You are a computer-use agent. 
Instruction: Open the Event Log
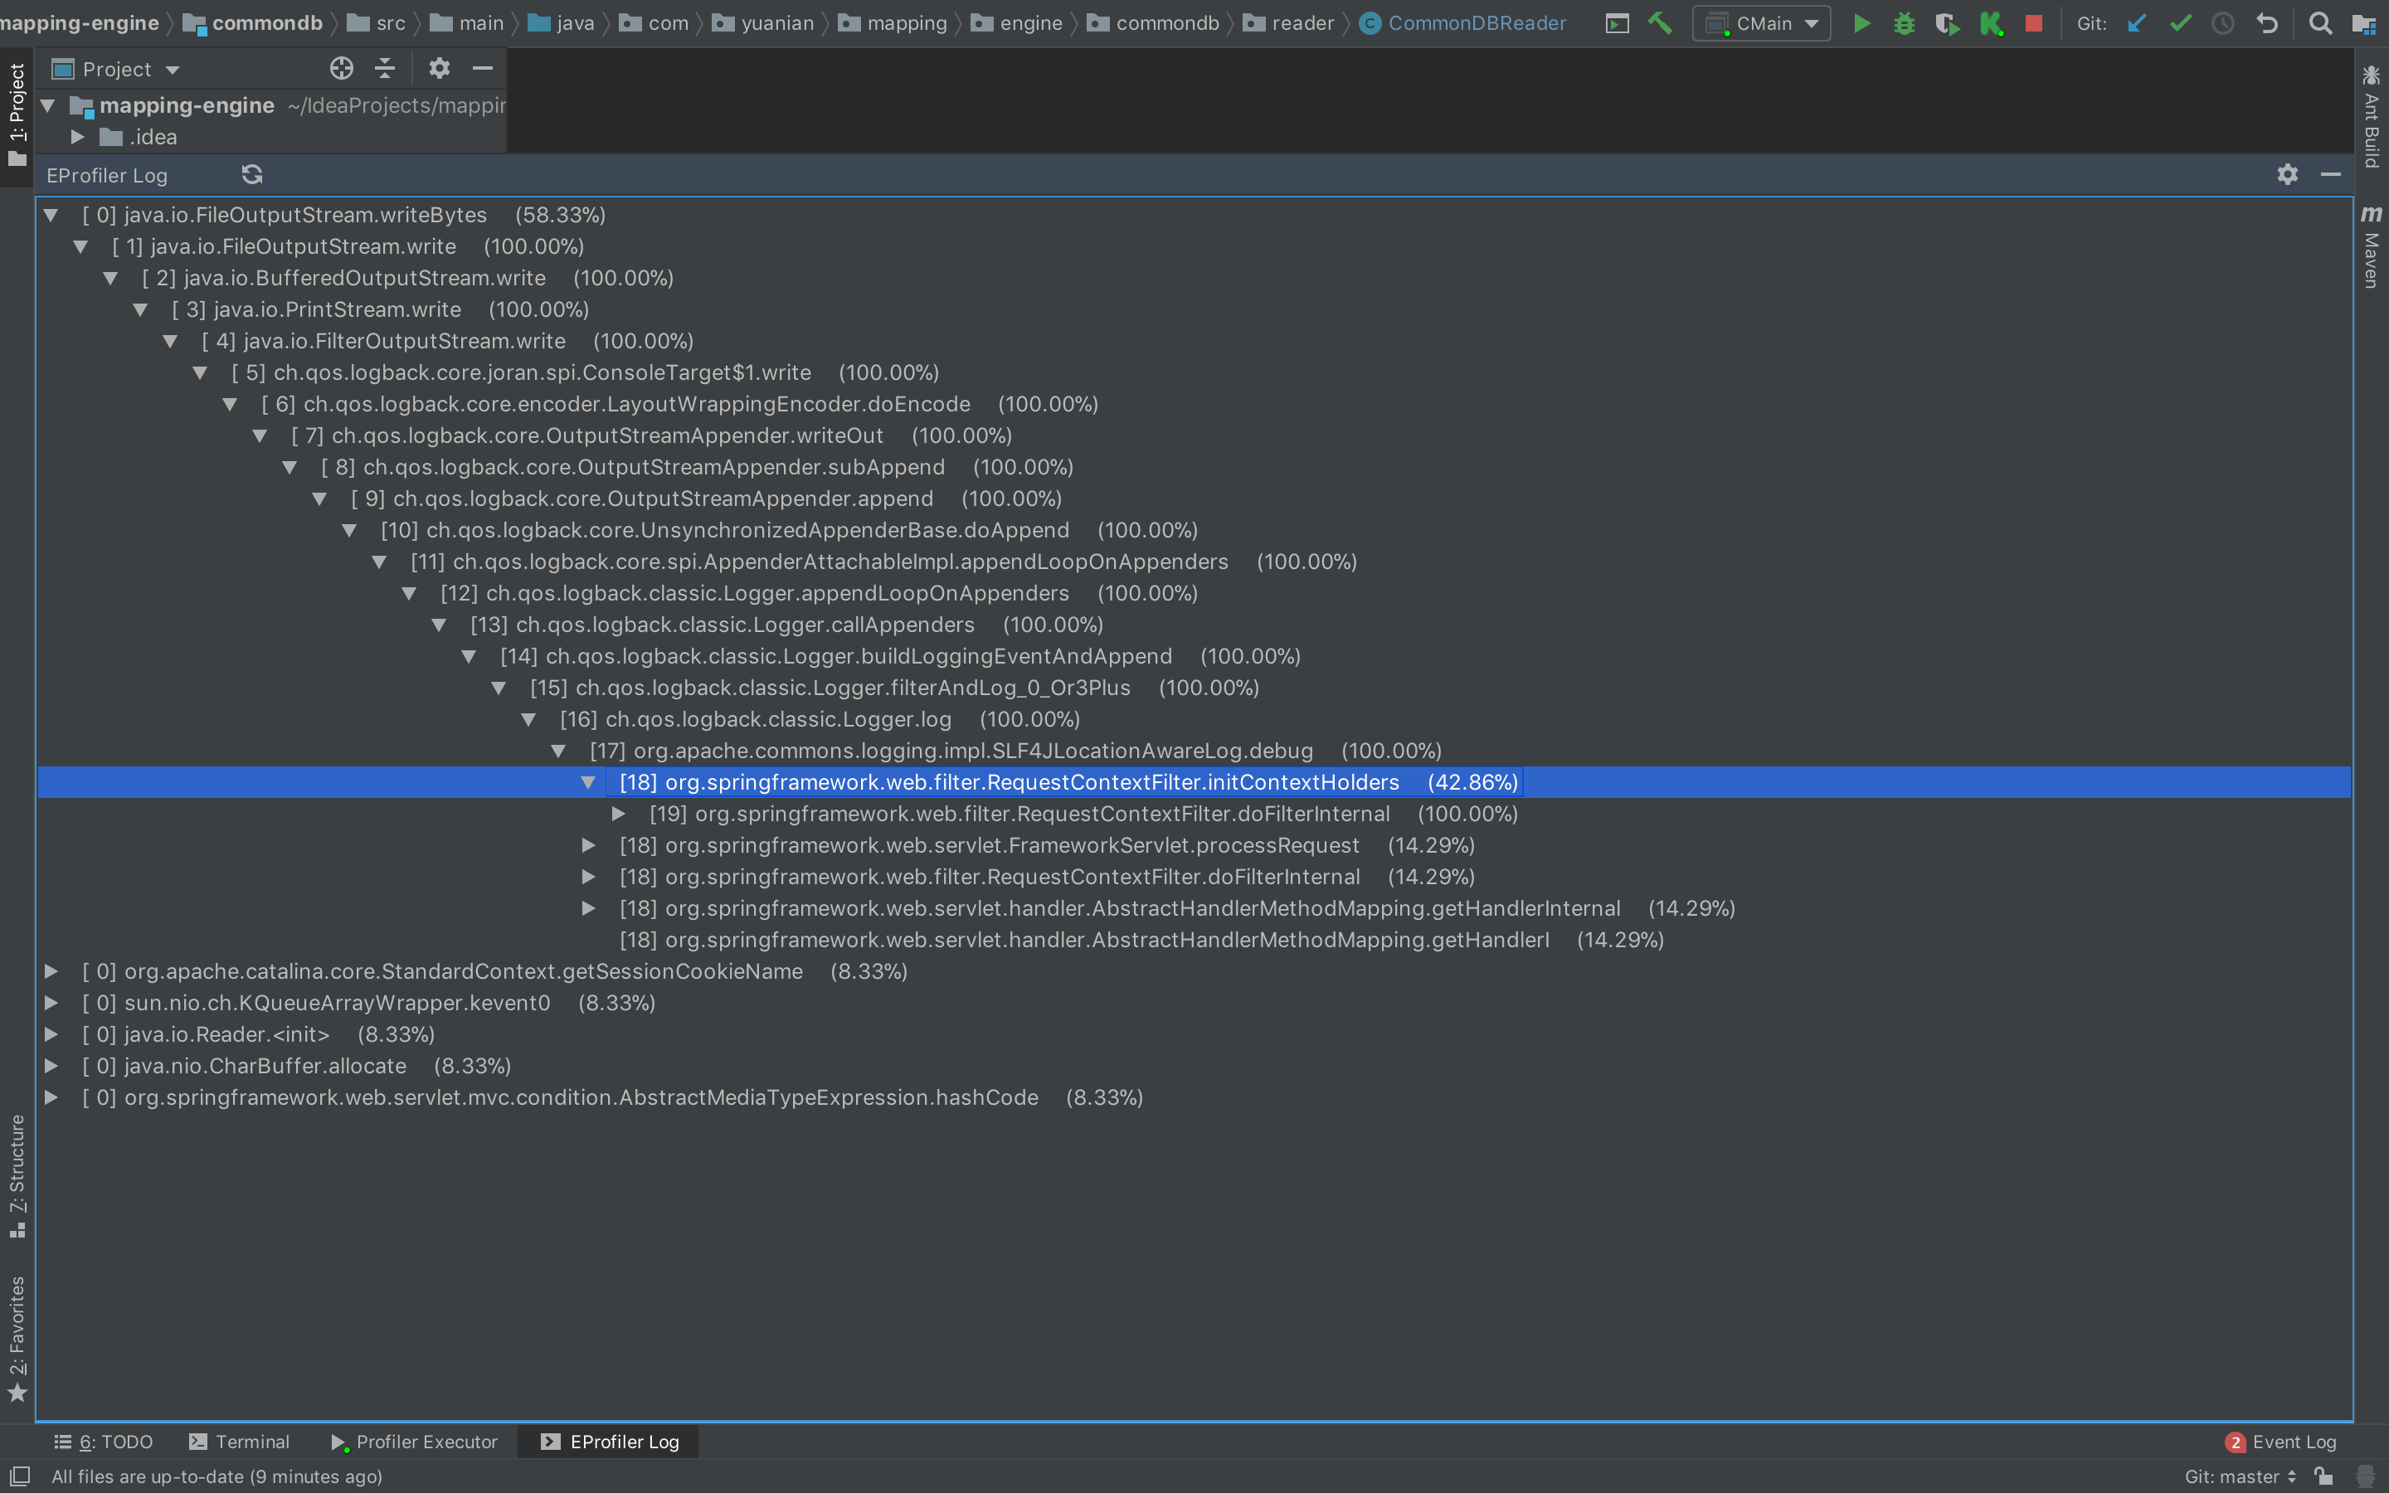[x=2282, y=1442]
